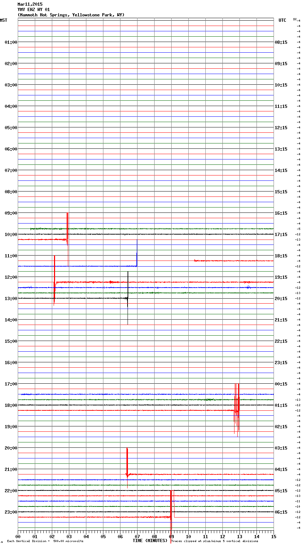Click the Each Vertical Division 500.00 microvolts note
The height and width of the screenshot is (546, 302).
tap(45, 541)
